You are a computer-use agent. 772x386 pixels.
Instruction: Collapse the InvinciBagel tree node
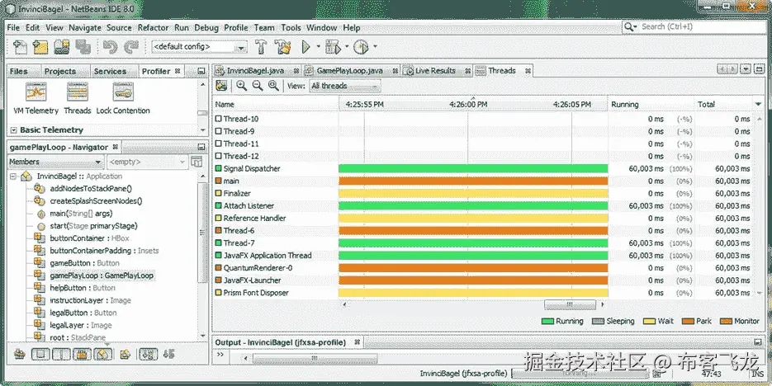click(x=13, y=177)
